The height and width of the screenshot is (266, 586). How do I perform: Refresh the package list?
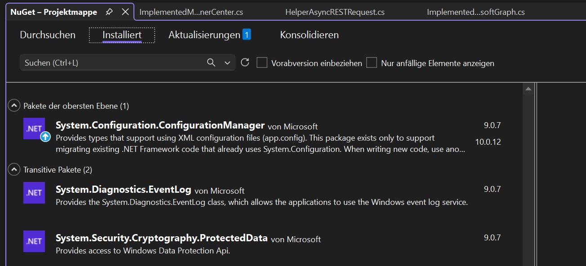click(245, 62)
